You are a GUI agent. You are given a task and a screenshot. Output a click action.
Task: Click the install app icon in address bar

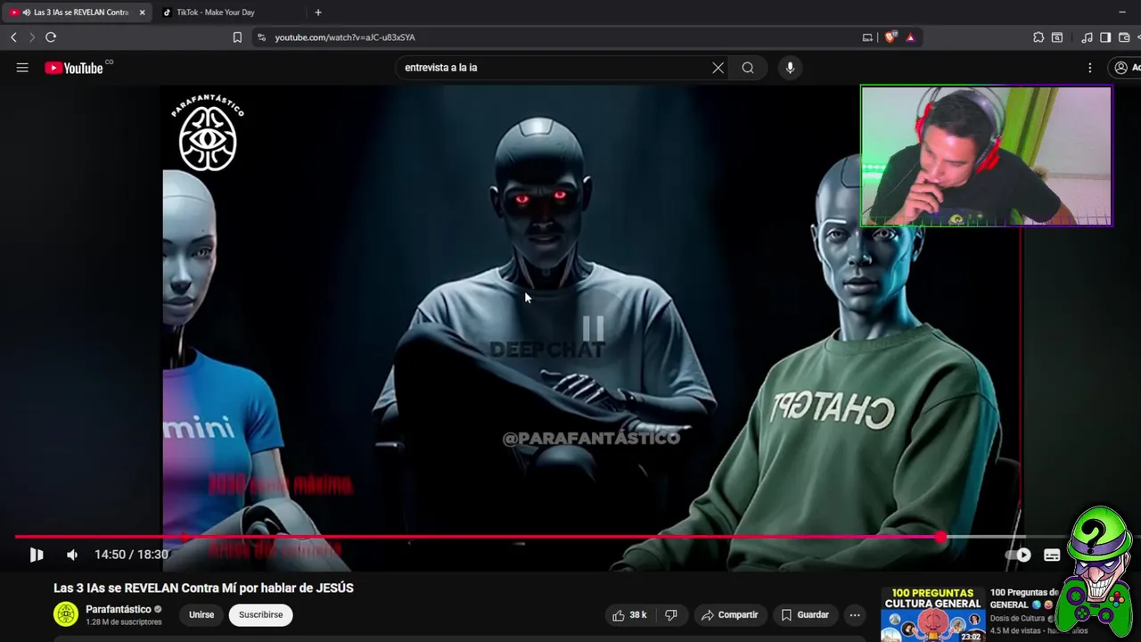pos(867,37)
